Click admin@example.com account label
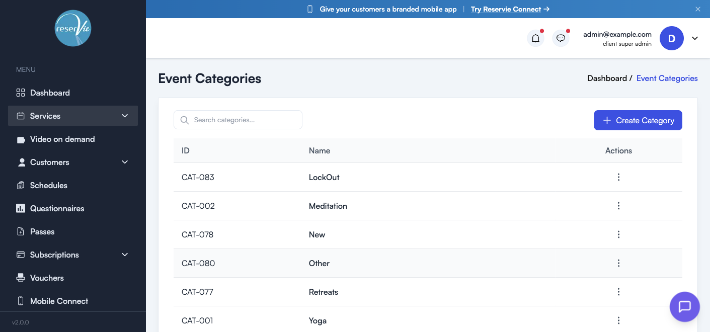The height and width of the screenshot is (332, 710). [617, 34]
